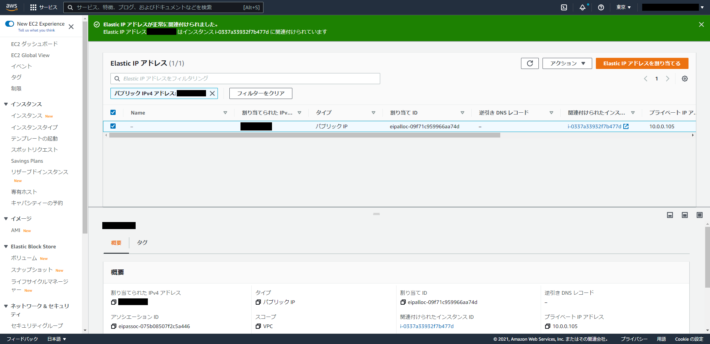
Task: Toggle the select-all header checkbox
Action: pos(113,112)
